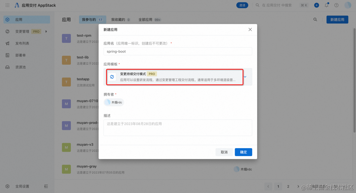
Task: Open the notifications bell icon
Action: (326, 5)
